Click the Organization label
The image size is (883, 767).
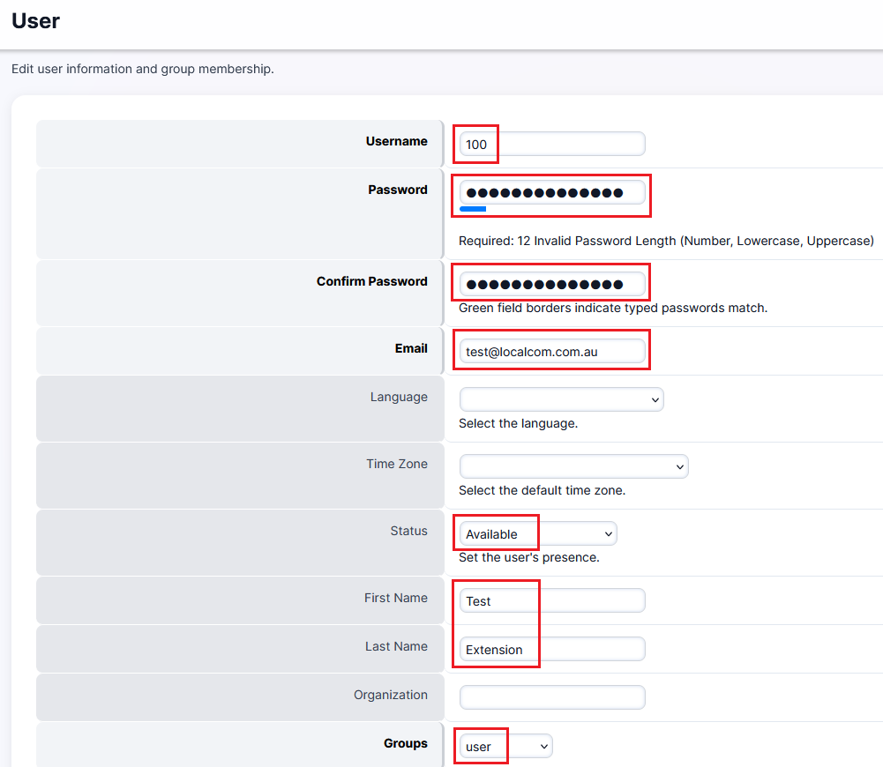coord(390,695)
